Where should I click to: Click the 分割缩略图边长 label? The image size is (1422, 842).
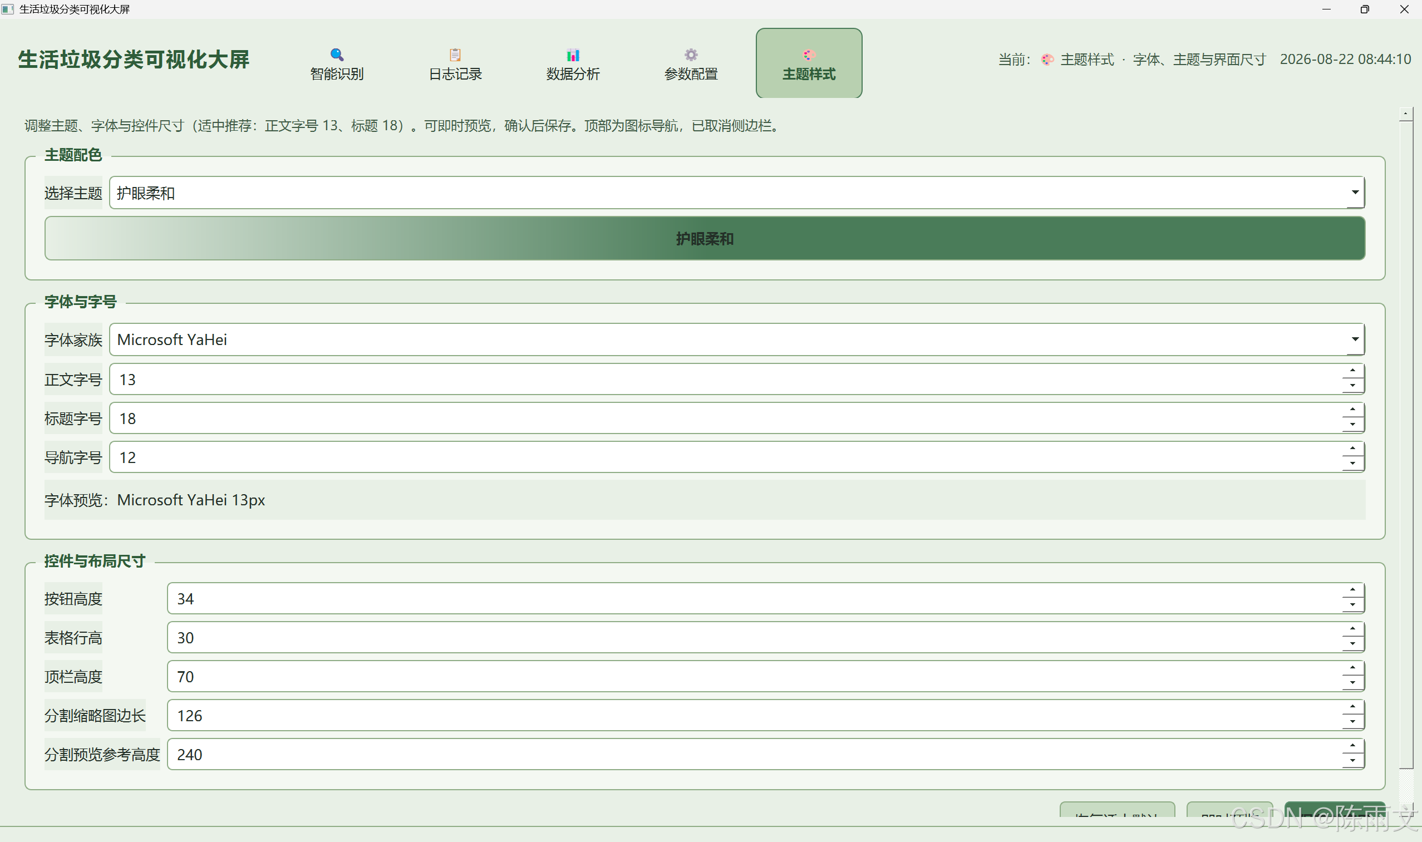click(x=95, y=716)
